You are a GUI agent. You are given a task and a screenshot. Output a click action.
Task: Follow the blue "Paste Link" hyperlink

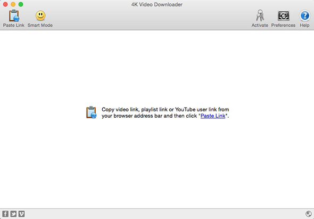point(213,116)
